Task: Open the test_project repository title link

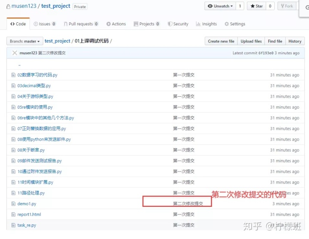Action: pyautogui.click(x=55, y=6)
